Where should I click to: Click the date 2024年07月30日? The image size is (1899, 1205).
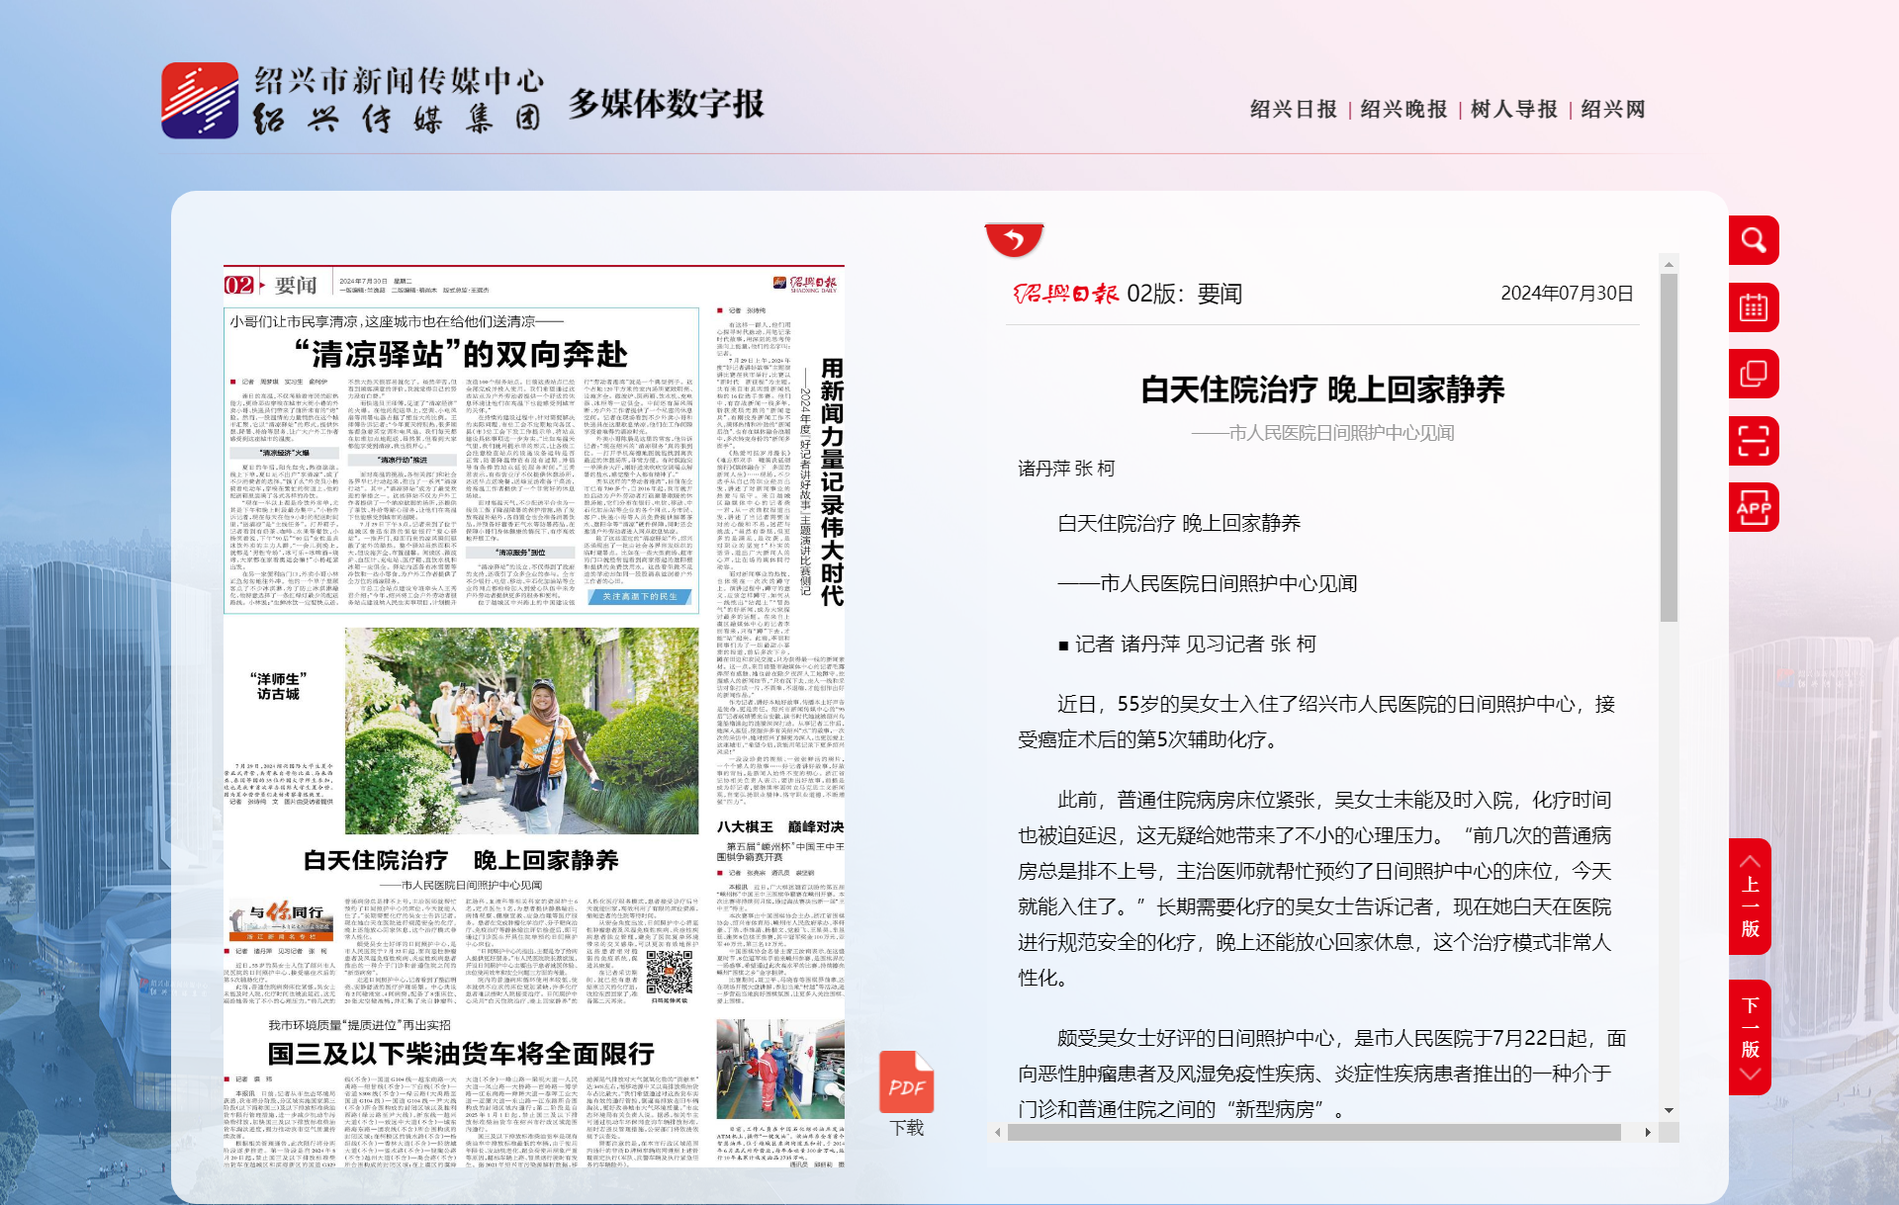pos(1567,294)
